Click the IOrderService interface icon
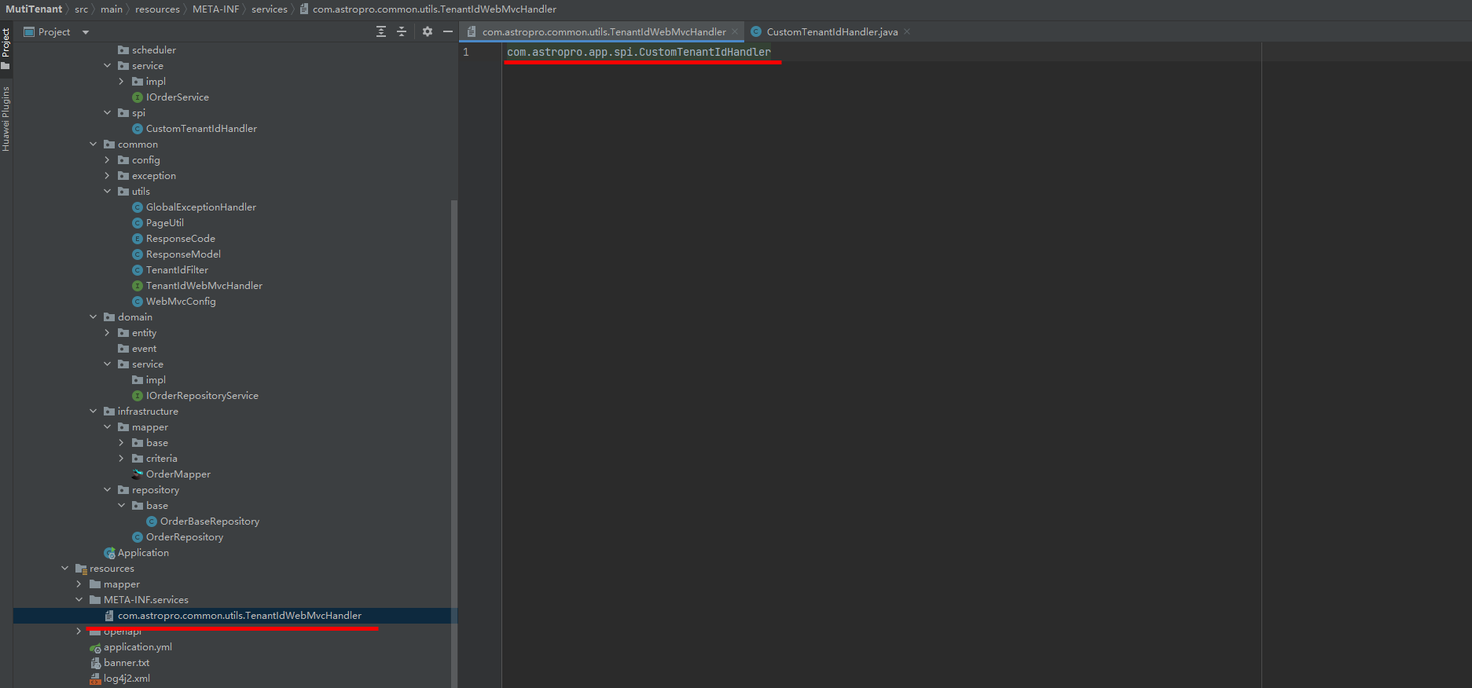 [x=138, y=97]
